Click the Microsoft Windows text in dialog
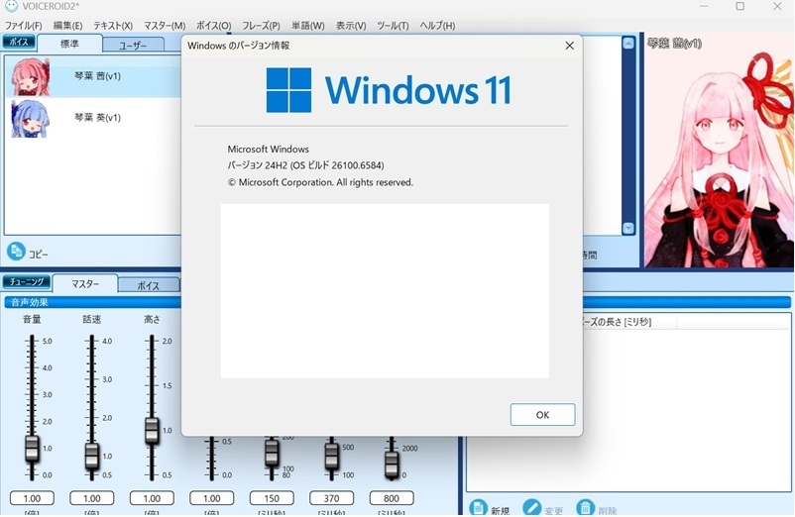This screenshot has height=517, width=795. coord(269,149)
